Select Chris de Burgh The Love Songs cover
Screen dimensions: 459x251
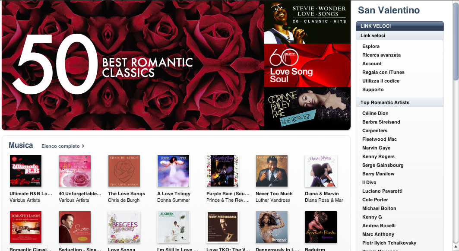[124, 171]
